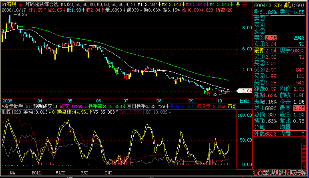This screenshot has height=178, width=309.
Task: Click the 1.82 low price label on the chart
Action: click(213, 95)
